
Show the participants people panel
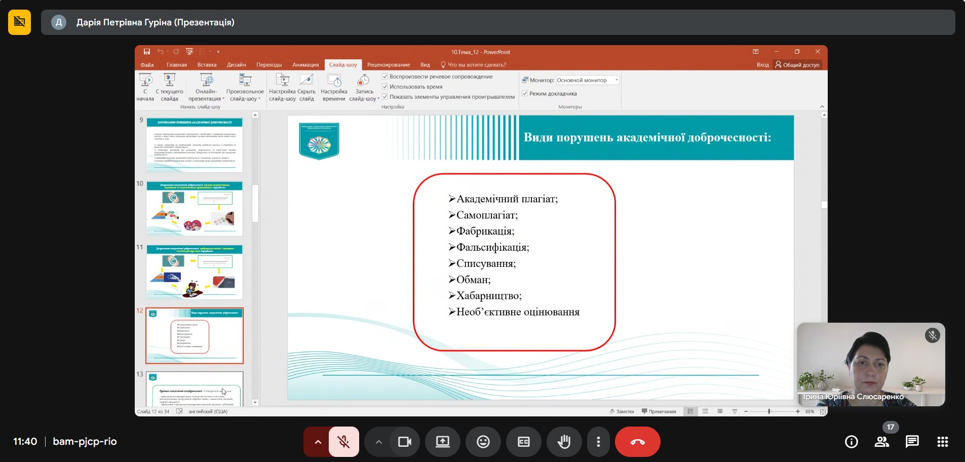point(882,442)
